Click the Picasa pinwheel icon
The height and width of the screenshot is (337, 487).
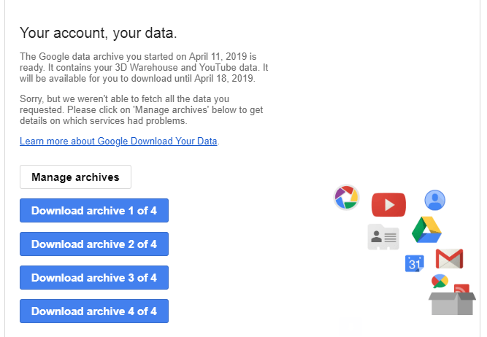tap(346, 198)
